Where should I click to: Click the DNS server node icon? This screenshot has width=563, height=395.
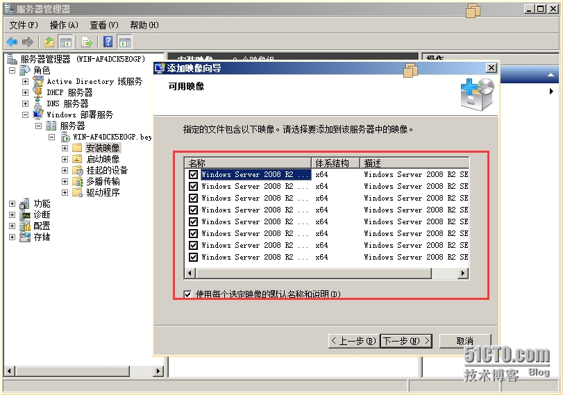point(38,103)
